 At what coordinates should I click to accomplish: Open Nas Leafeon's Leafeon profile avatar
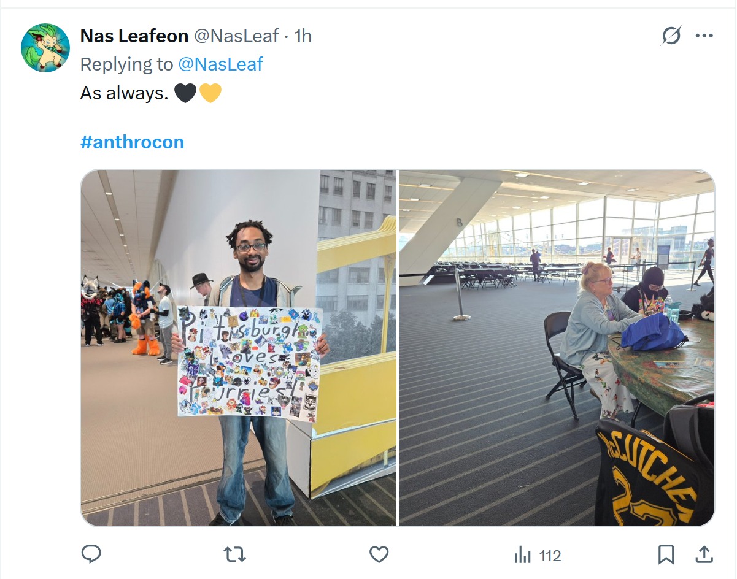point(45,48)
